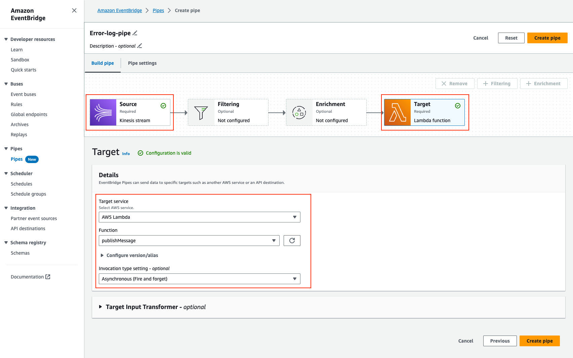Click the Reset button
Screen dimensions: 573x358
pos(511,38)
